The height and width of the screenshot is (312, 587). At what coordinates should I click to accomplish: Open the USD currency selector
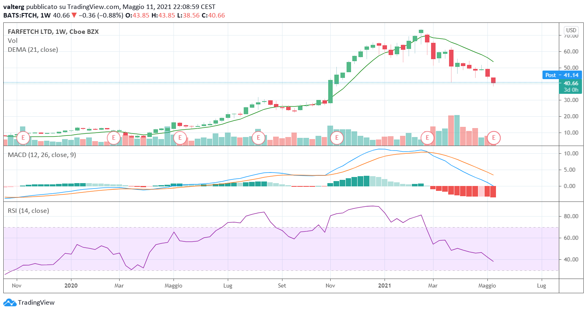tap(571, 31)
